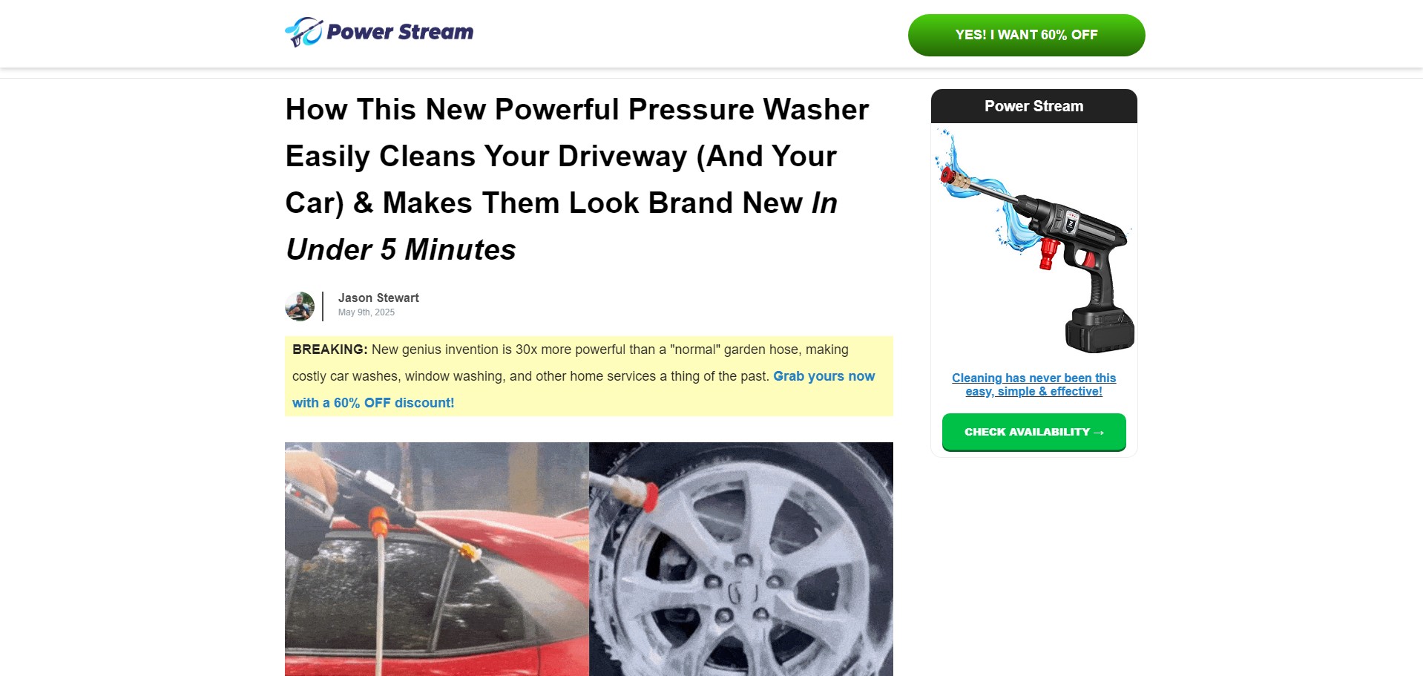Click the italic Under 5 Minutes text
Screen dimensions: 1423x676
point(401,249)
